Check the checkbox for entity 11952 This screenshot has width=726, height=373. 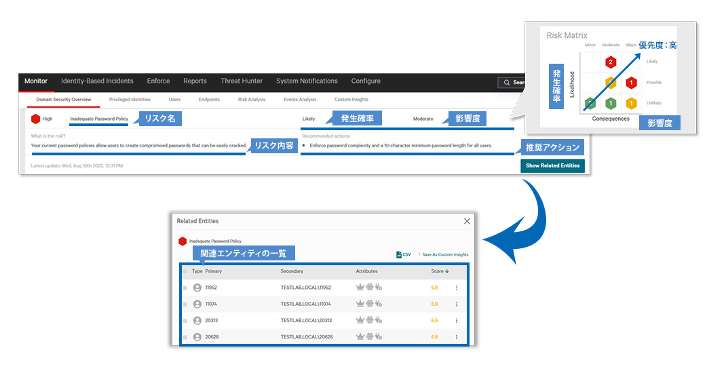point(185,288)
